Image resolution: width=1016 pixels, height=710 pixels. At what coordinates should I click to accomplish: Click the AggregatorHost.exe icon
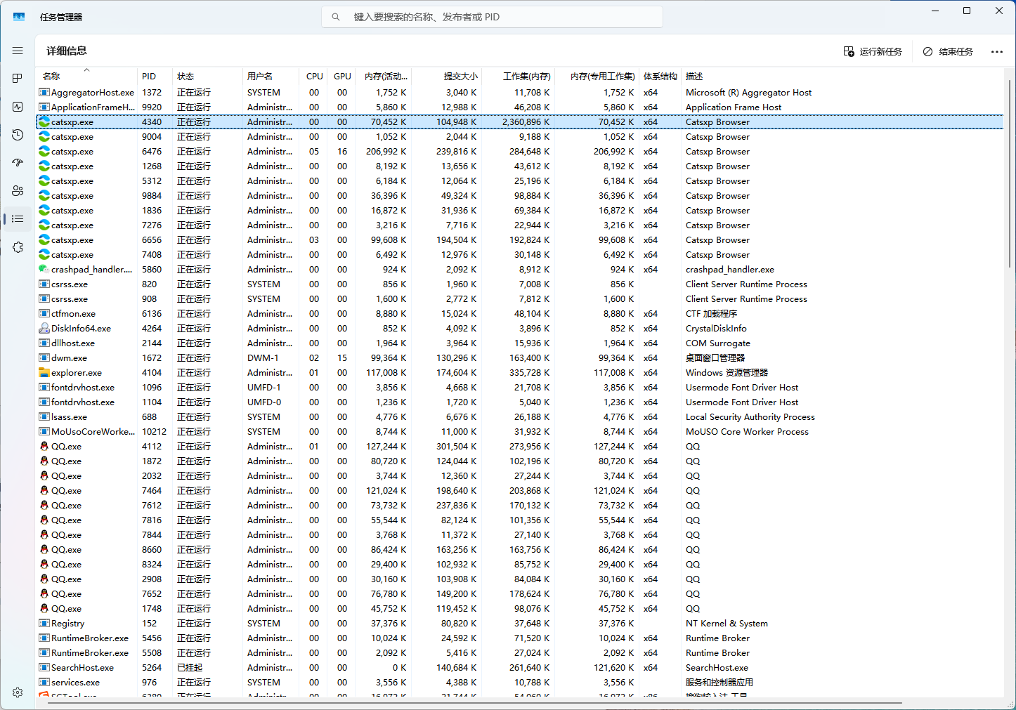44,92
